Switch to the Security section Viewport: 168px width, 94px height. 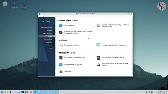(50, 45)
